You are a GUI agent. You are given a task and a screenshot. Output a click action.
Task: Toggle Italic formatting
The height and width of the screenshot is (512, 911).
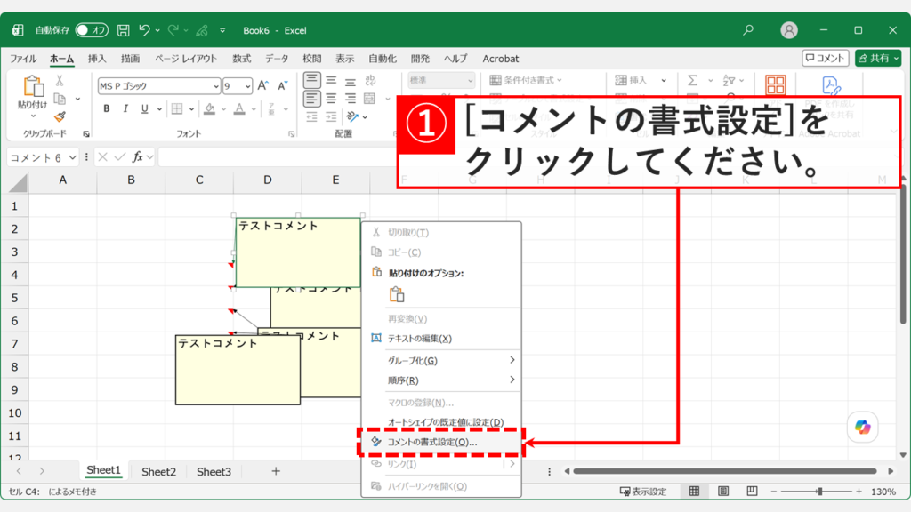pos(125,108)
